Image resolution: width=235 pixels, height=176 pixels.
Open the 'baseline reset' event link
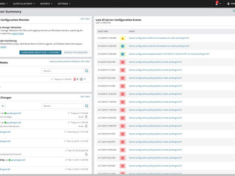pyautogui.click(x=169, y=54)
